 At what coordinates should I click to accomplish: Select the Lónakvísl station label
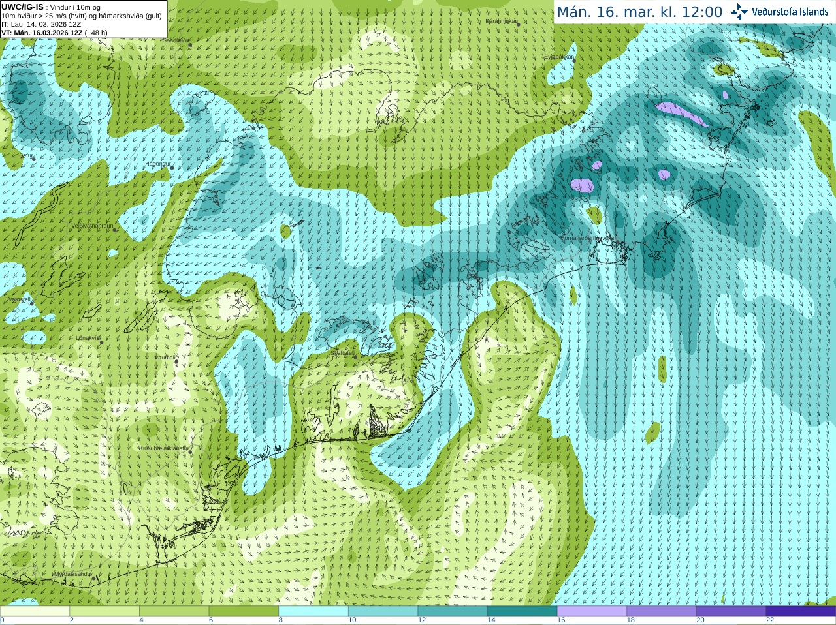tap(88, 338)
